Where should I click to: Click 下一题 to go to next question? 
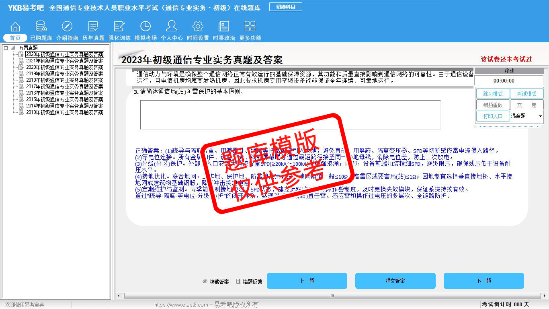click(x=483, y=281)
